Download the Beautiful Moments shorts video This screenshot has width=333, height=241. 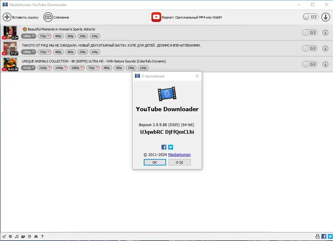pos(326,32)
